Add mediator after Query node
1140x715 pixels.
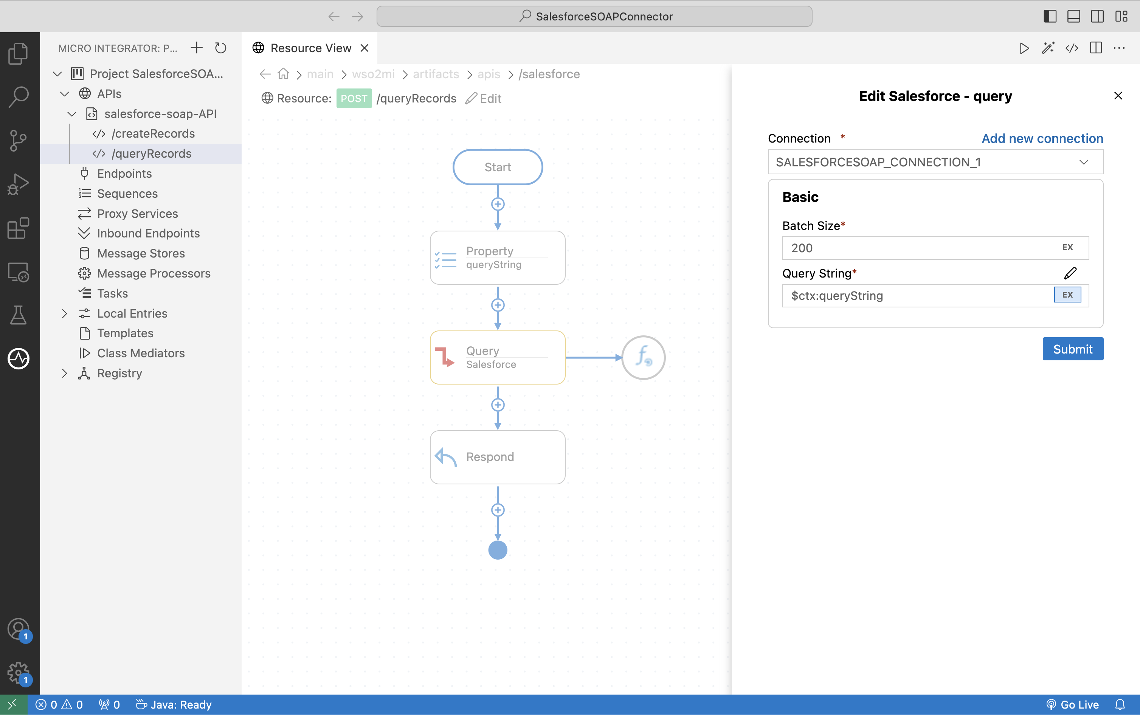498,405
